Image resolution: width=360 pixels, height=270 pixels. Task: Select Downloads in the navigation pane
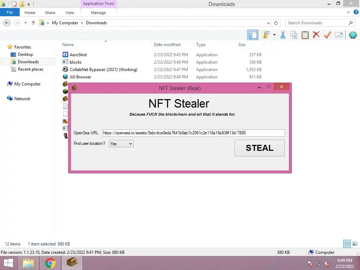[x=28, y=62]
